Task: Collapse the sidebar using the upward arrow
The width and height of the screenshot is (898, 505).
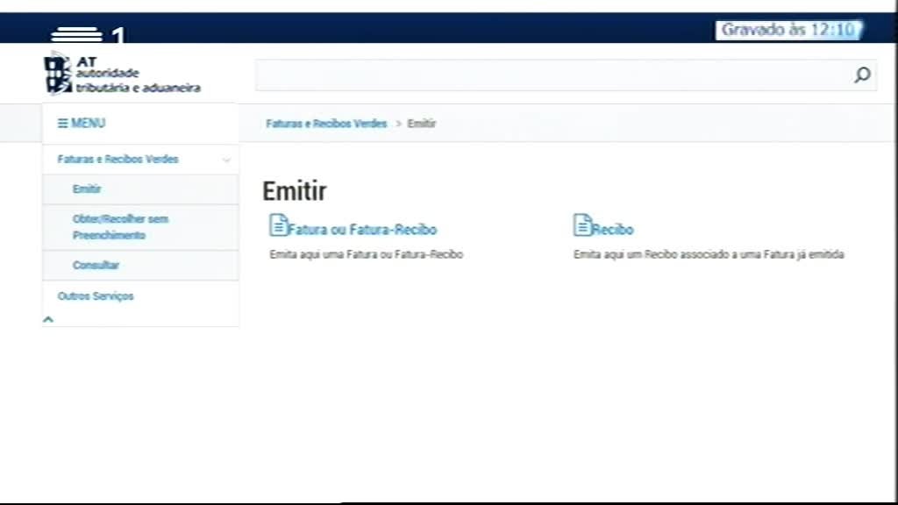Action: pos(49,318)
